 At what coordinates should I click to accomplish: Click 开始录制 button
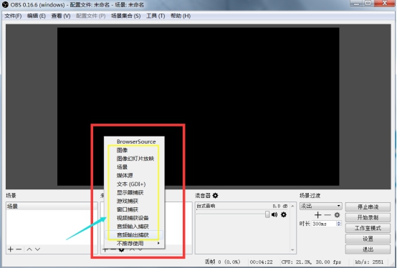pos(368,217)
